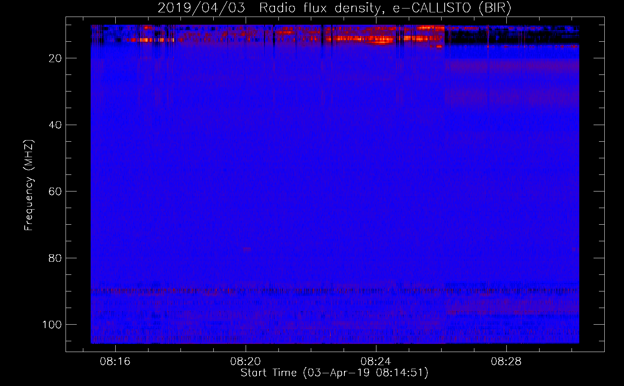Click the 100 frequency tick label

52,325
